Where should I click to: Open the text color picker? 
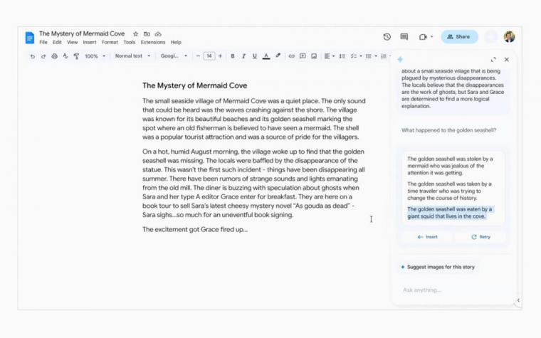pyautogui.click(x=266, y=56)
